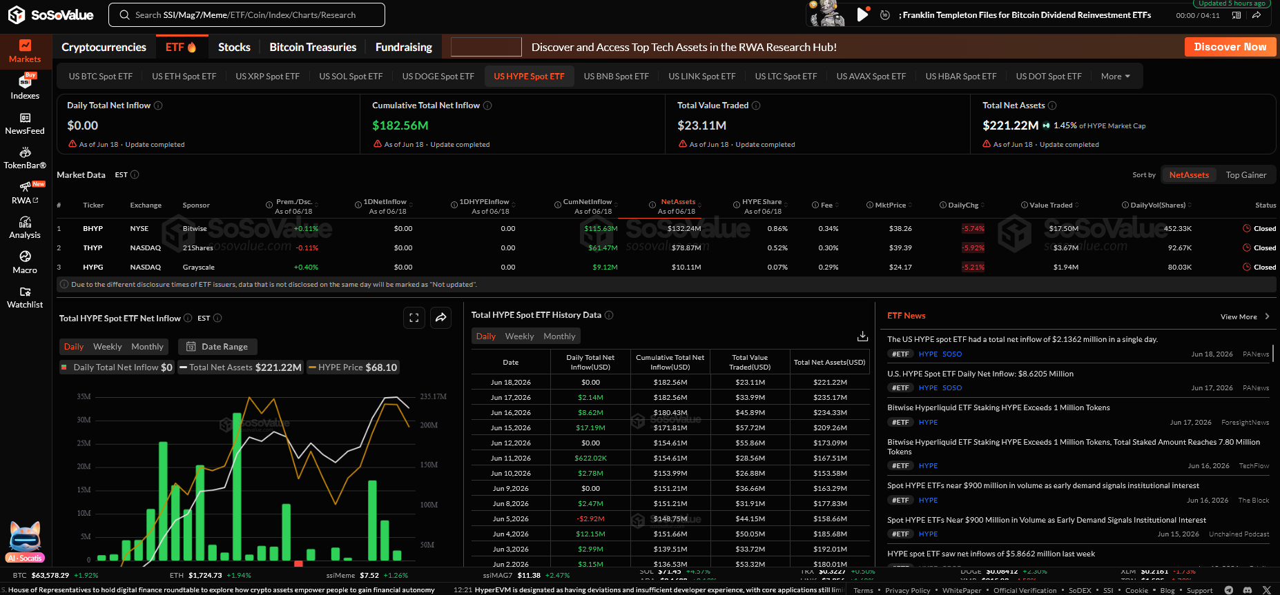Image resolution: width=1280 pixels, height=595 pixels.
Task: Switch inflow chart to Monthly
Action: click(x=148, y=347)
